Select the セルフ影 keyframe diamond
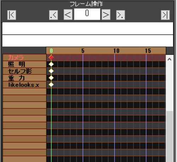This screenshot has width=177, height=162. (51, 71)
